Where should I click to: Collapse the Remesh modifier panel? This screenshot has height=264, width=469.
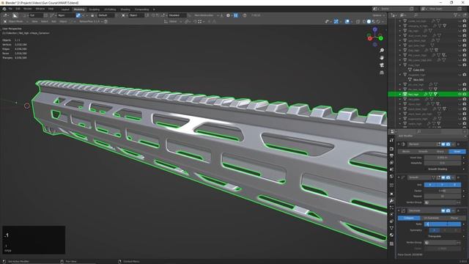pos(399,144)
